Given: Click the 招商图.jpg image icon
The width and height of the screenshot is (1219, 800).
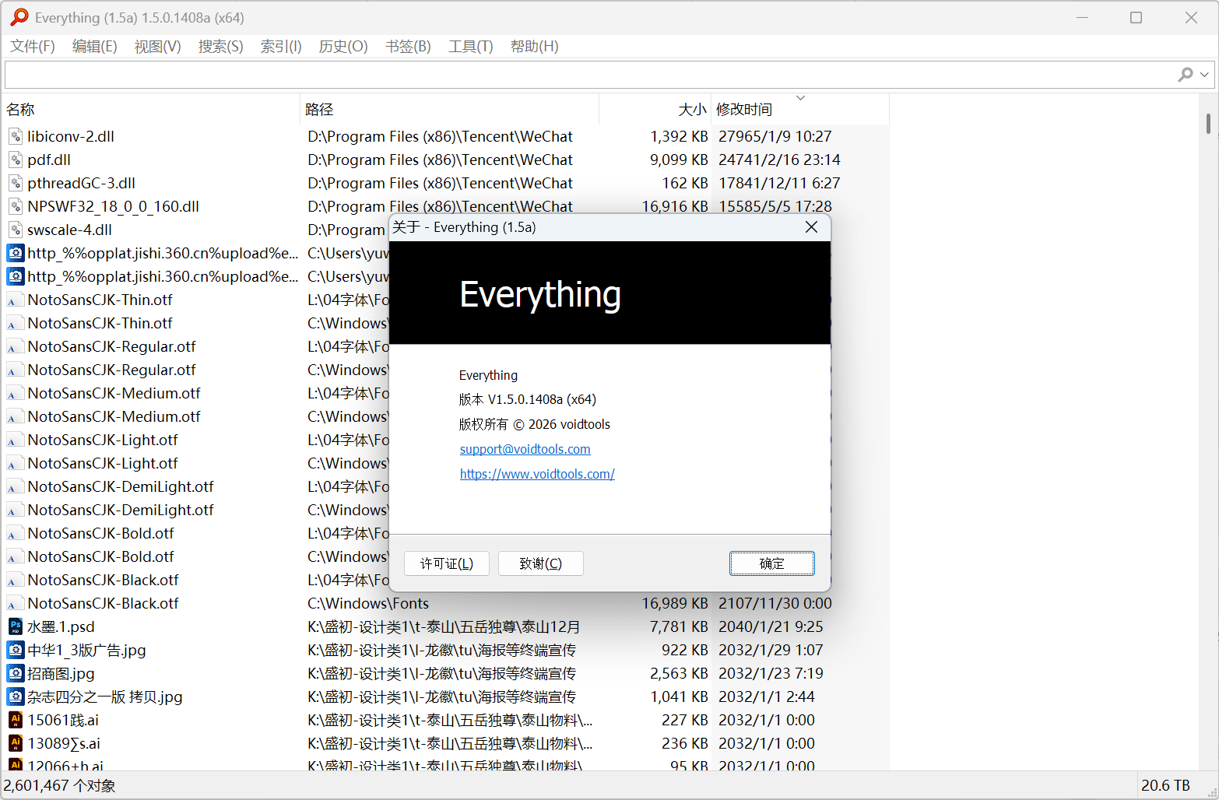Looking at the screenshot, I should [x=16, y=673].
